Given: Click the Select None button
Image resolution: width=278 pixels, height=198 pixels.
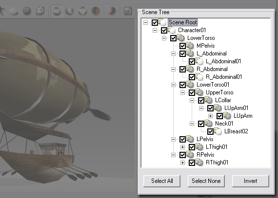Looking at the screenshot, I should (206, 181).
